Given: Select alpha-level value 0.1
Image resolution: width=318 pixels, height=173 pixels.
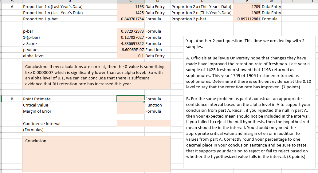Looking at the screenshot, I should coord(131,56).
